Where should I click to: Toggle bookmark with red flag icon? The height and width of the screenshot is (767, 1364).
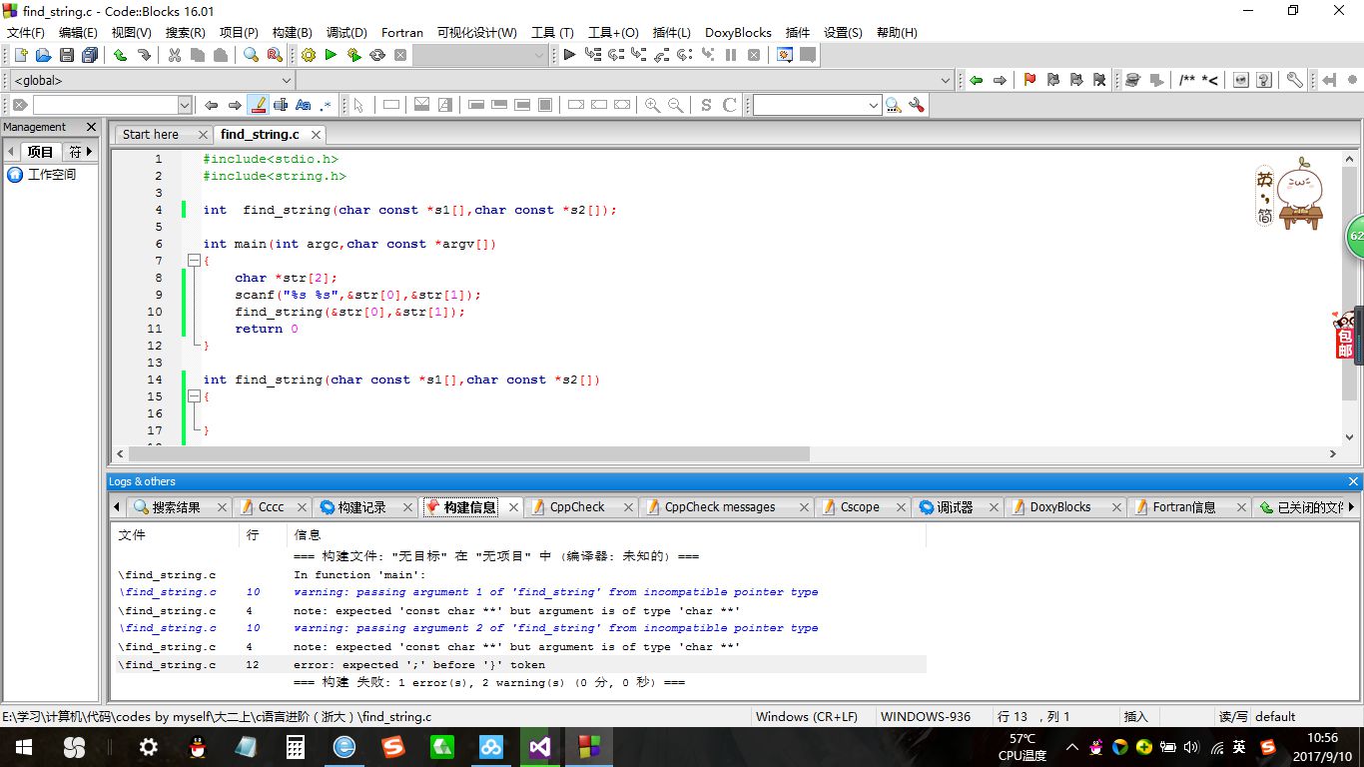pyautogui.click(x=1029, y=80)
